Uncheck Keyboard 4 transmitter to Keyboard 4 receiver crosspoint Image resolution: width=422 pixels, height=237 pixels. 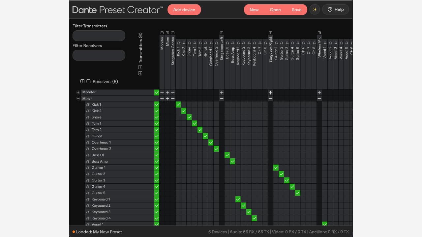click(x=254, y=218)
